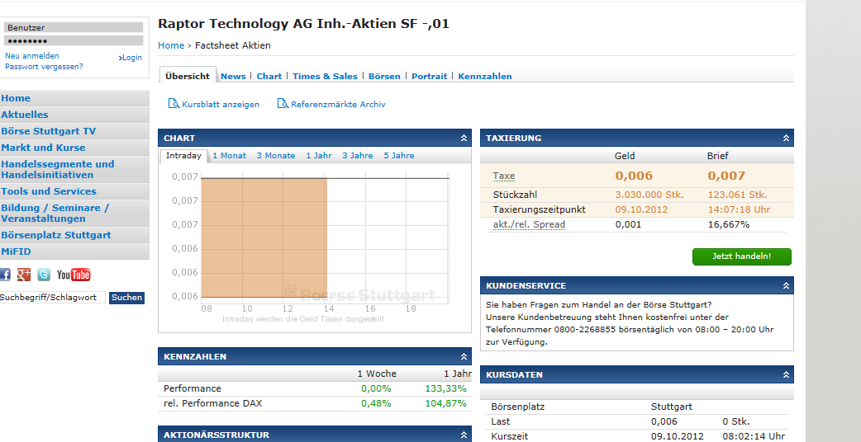This screenshot has width=861, height=442.
Task: Open the Kennzahlen tab
Action: click(485, 76)
